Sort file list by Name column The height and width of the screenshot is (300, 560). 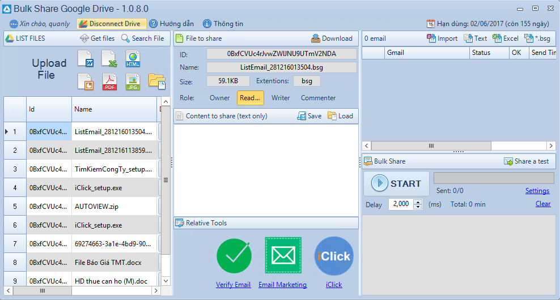114,109
